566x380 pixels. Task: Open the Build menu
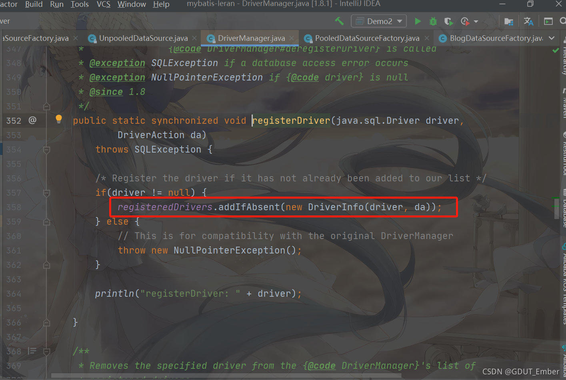(x=34, y=4)
